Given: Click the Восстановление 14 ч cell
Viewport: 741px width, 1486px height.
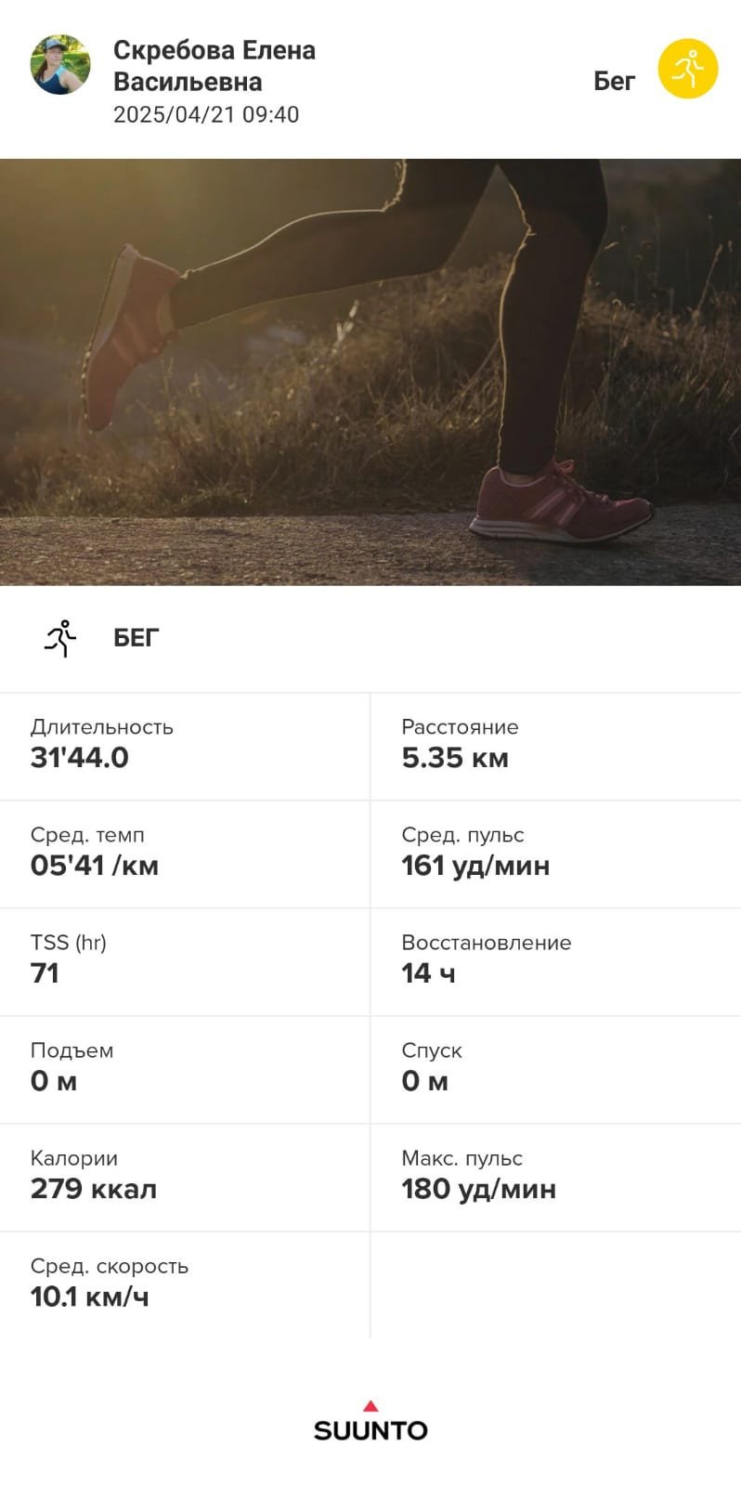Looking at the screenshot, I should pos(556,961).
